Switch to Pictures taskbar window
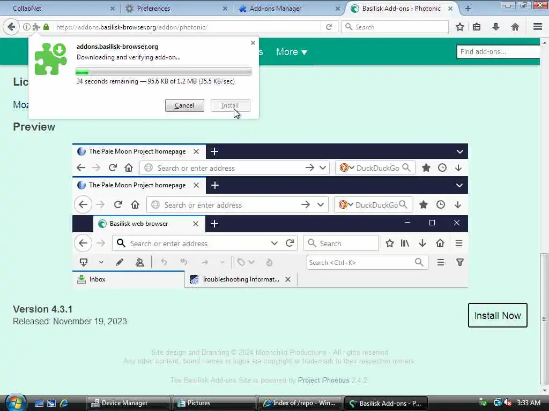549x411 pixels. click(214, 403)
